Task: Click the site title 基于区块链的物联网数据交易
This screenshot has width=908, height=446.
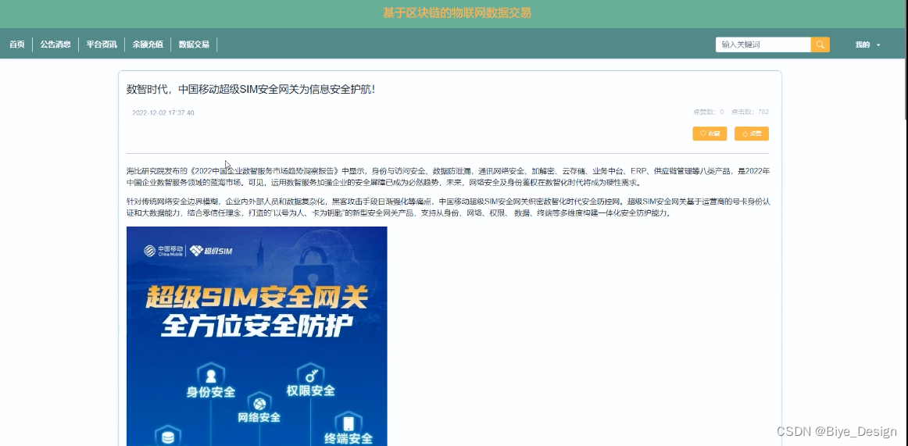Action: 457,12
